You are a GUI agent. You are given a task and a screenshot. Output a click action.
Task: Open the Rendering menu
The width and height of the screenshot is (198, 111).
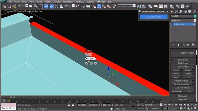coord(80,2)
